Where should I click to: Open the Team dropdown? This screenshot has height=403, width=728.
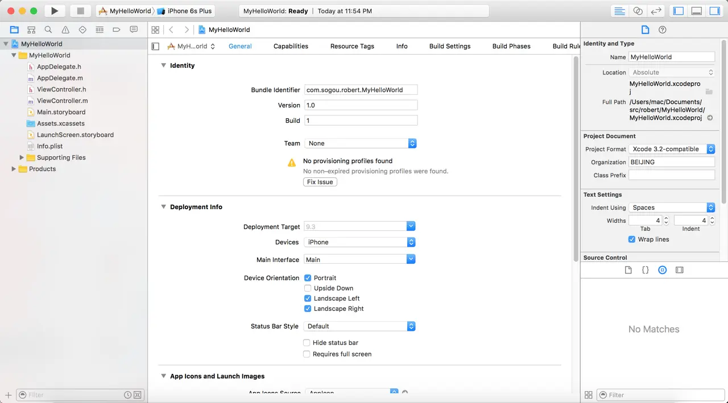361,143
